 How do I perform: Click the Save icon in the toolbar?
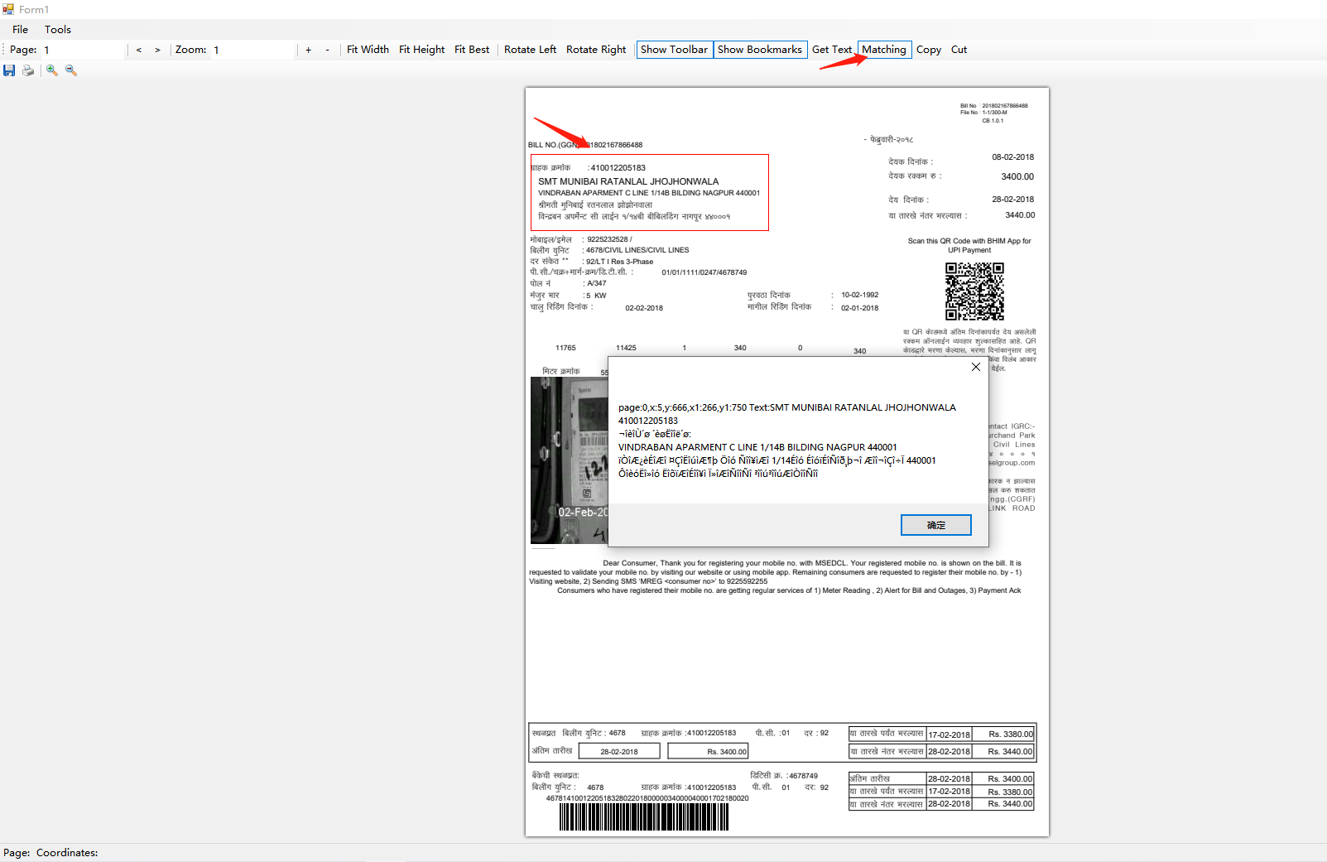click(9, 70)
